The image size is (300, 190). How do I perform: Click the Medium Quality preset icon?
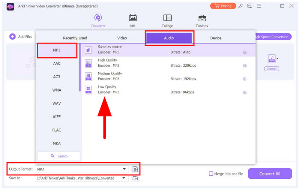[88, 76]
